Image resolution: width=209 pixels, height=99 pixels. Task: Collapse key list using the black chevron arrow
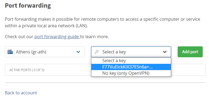click(x=165, y=52)
